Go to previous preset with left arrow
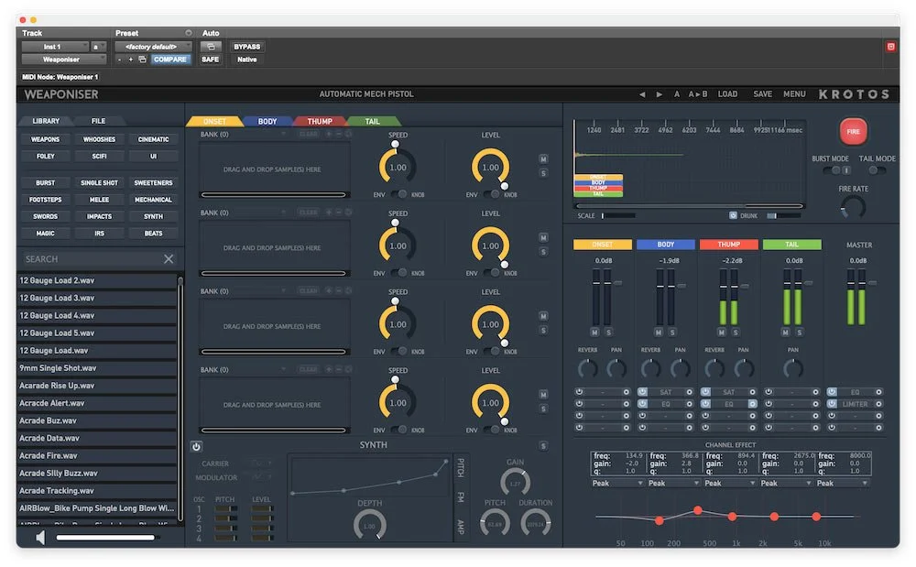 [642, 94]
